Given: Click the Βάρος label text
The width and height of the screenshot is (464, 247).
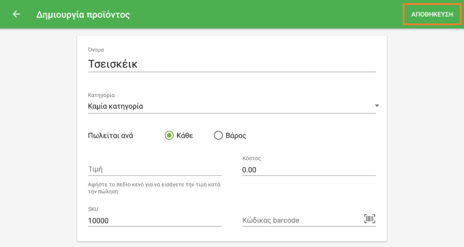Looking at the screenshot, I should click(236, 136).
